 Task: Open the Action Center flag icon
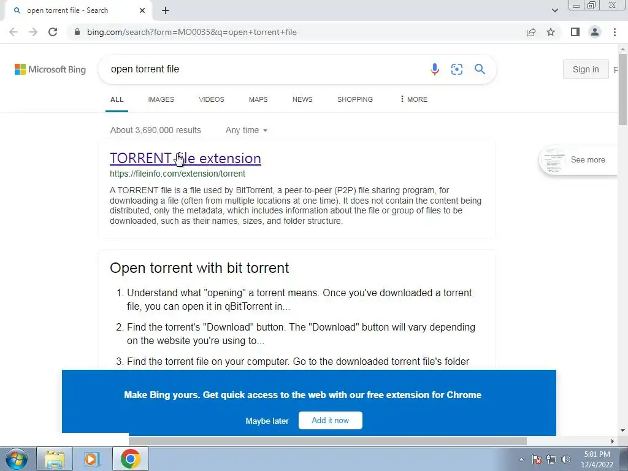[x=537, y=459]
